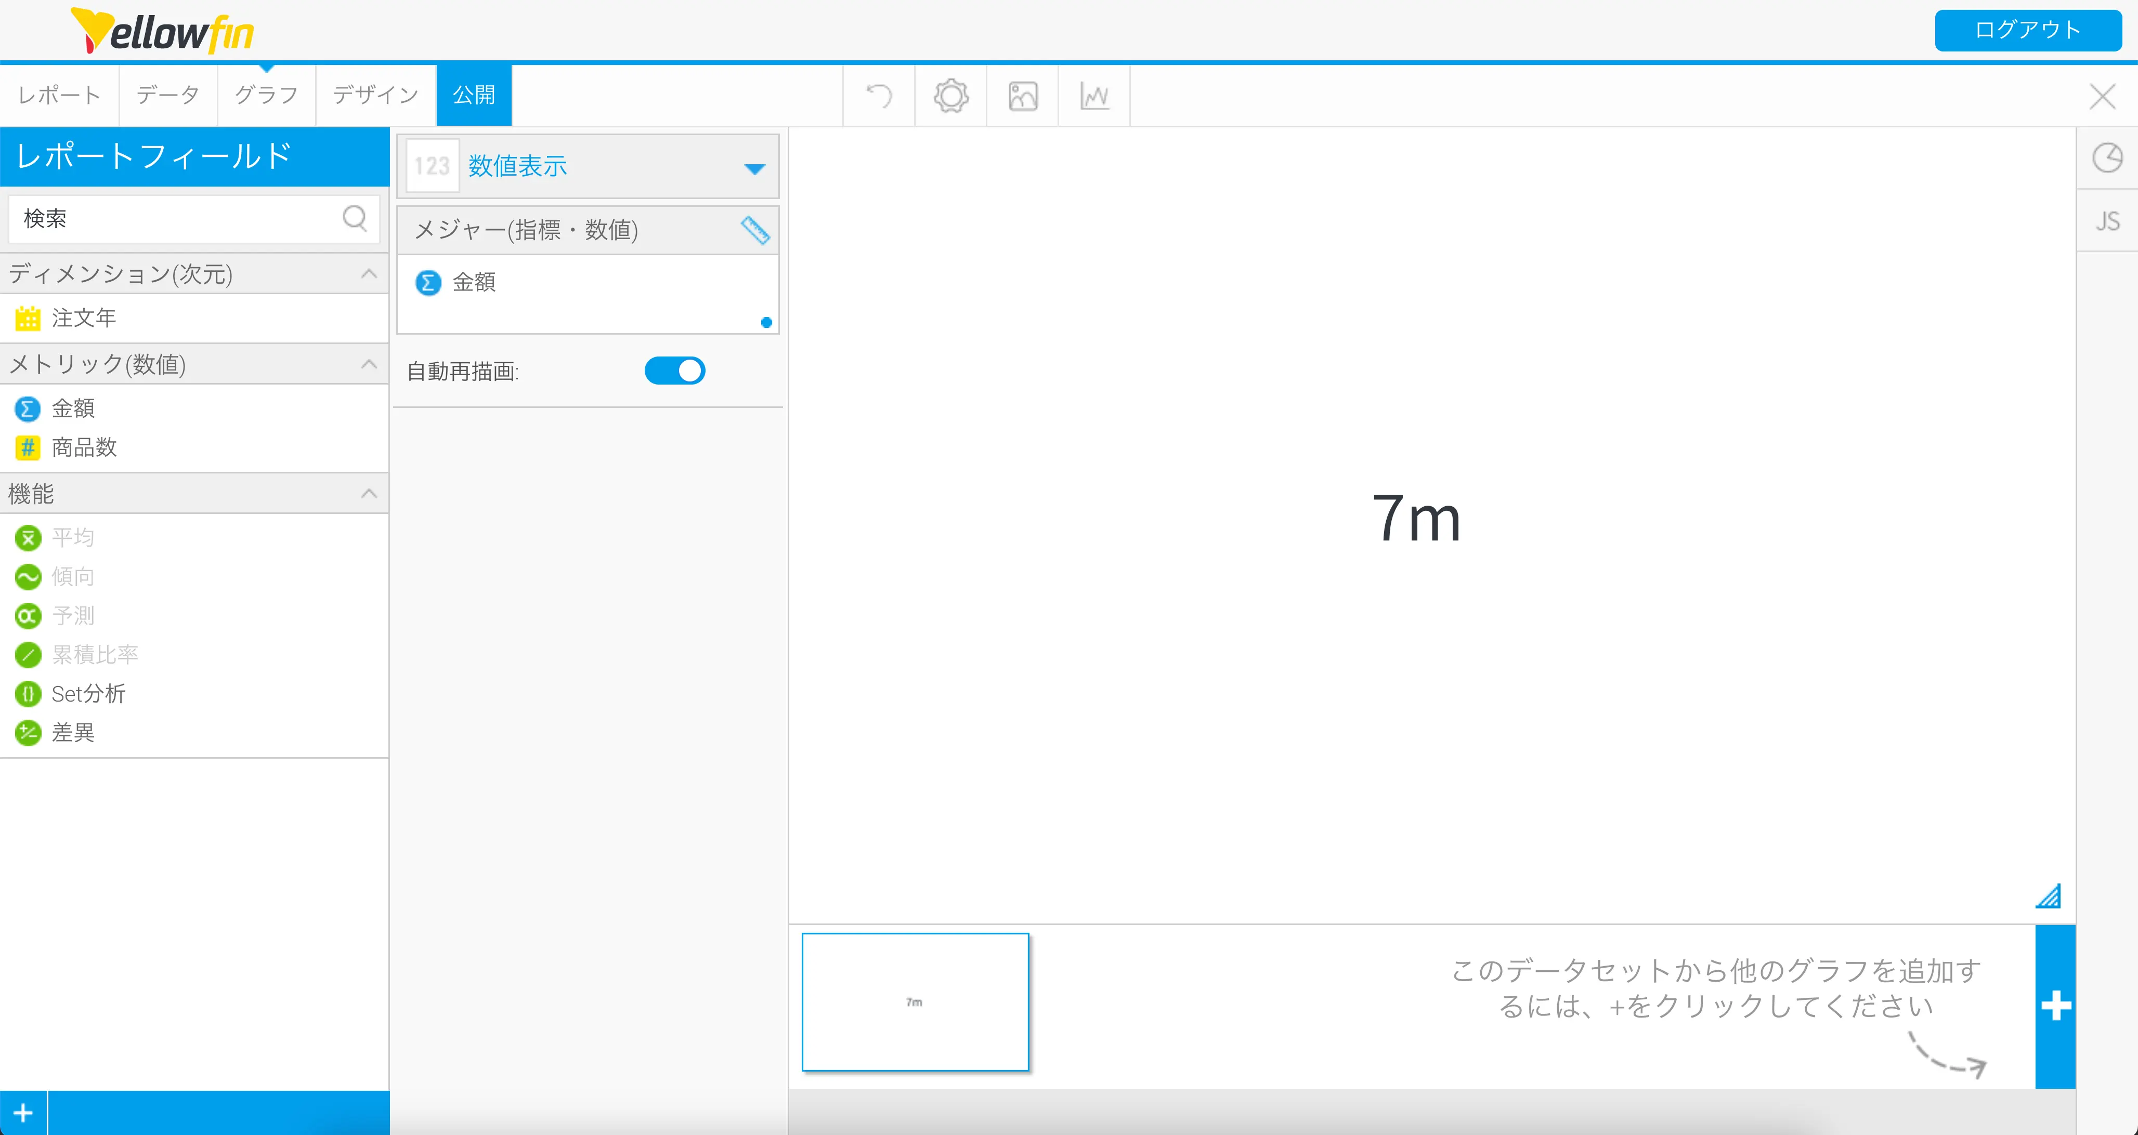Open chart settings gear icon

tap(951, 96)
